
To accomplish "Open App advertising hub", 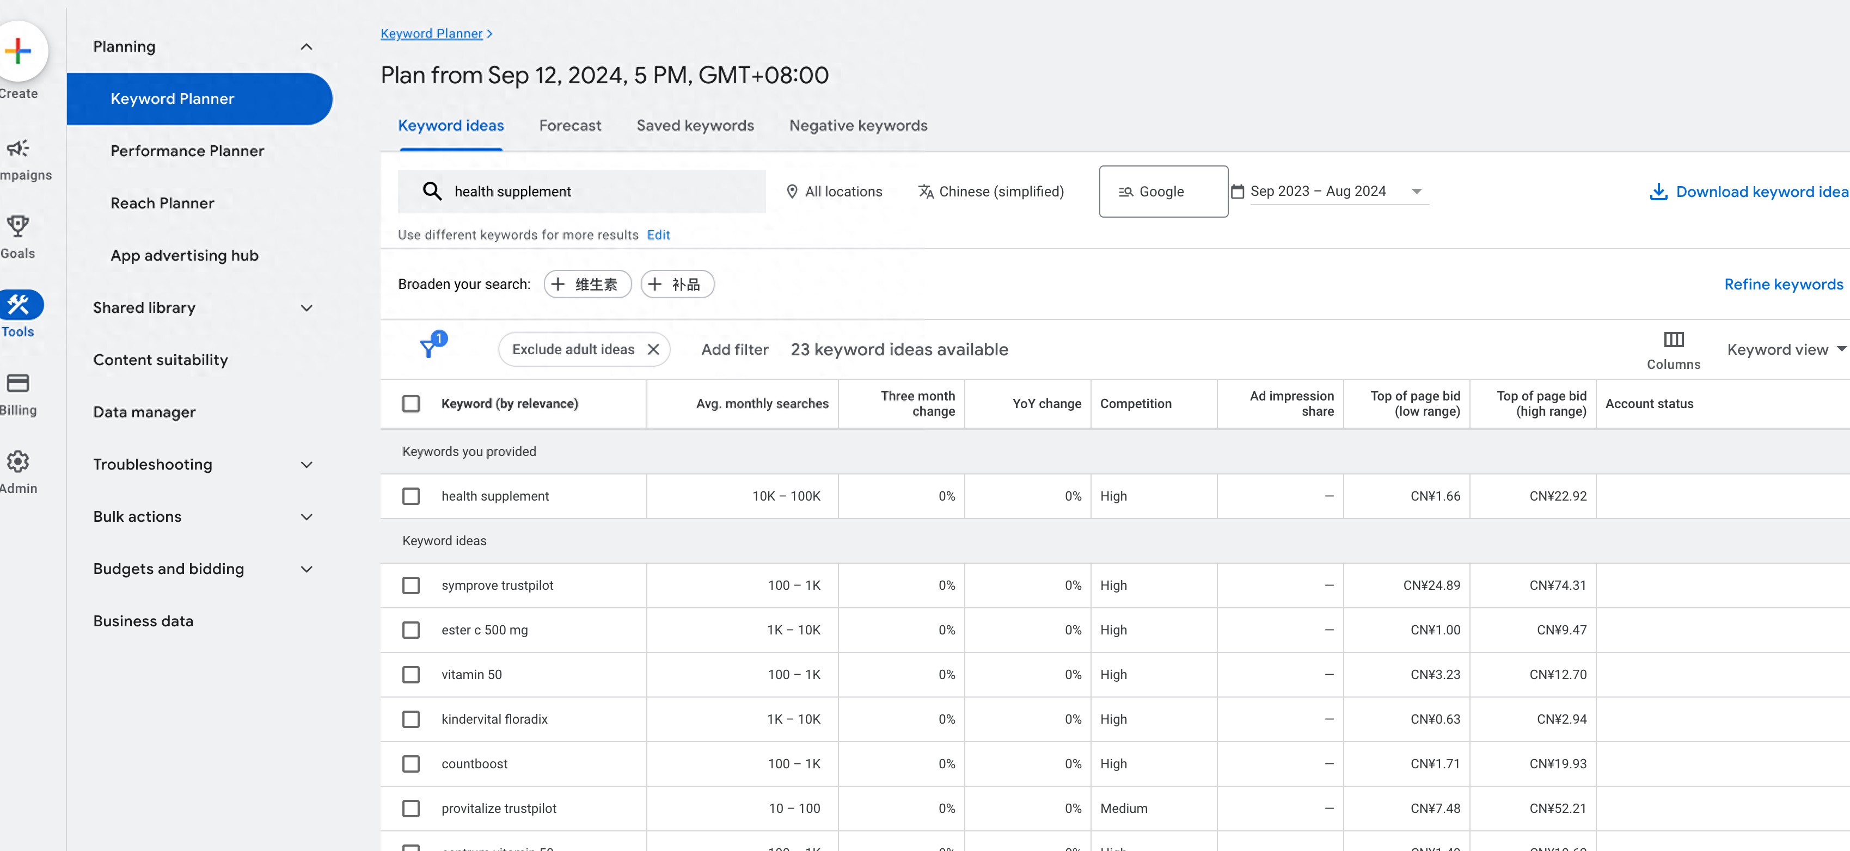I will [185, 256].
